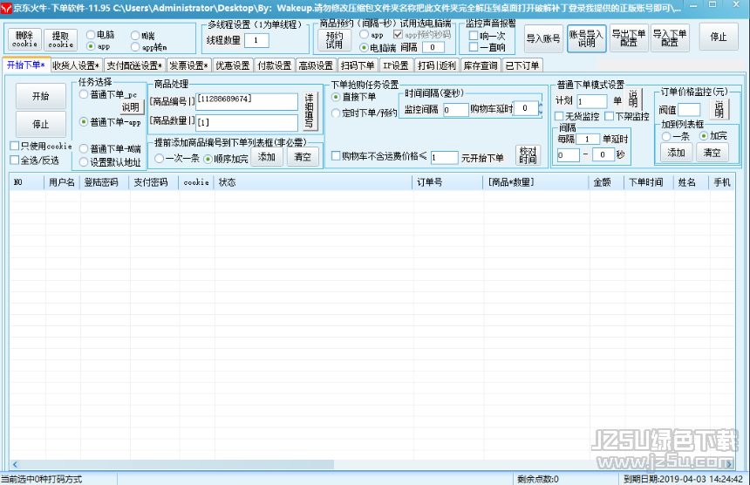Click the 用户名 column header
750x485 pixels.
(x=62, y=182)
